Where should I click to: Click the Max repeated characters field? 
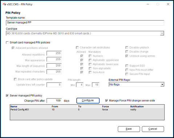(54, 72)
